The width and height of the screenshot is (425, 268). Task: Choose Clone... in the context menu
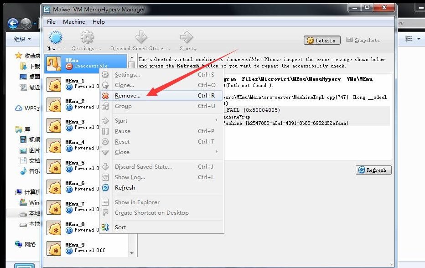click(x=161, y=85)
